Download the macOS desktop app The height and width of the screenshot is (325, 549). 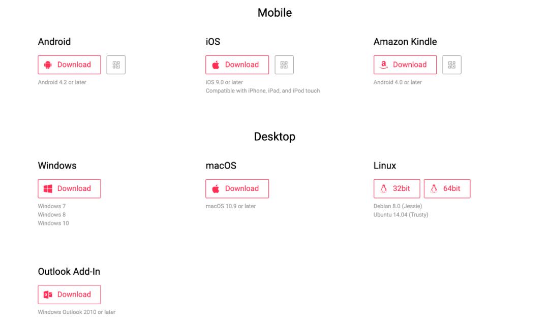click(x=241, y=189)
